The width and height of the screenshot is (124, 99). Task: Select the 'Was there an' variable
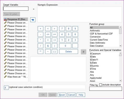16,77
